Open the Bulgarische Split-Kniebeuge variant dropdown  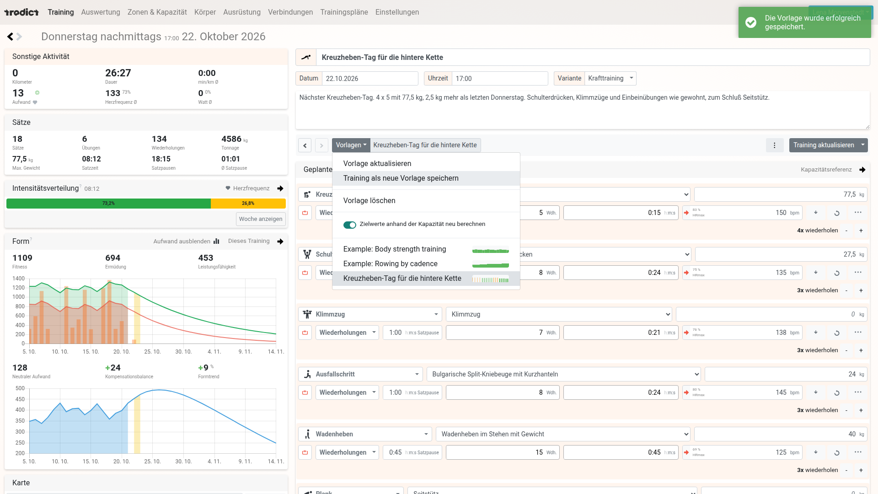(563, 374)
